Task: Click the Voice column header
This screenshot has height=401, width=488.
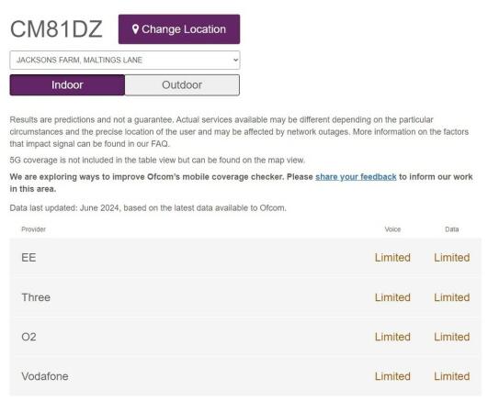Action: 392,229
